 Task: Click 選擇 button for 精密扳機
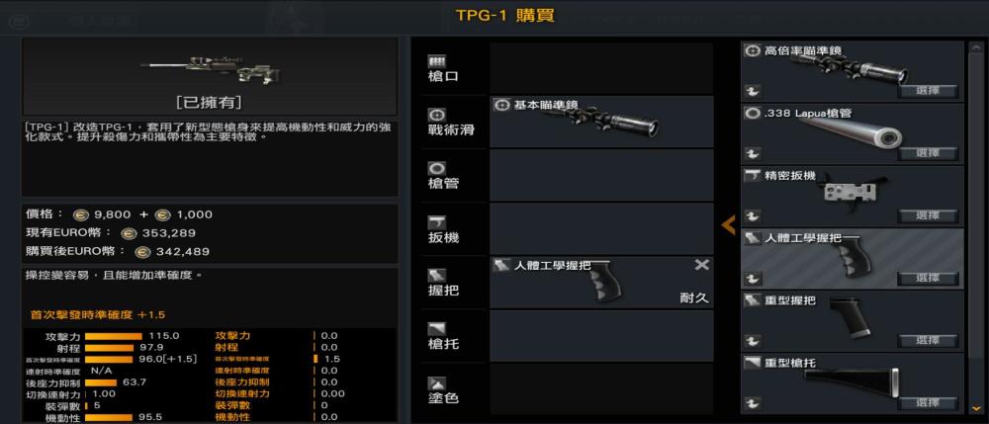pyautogui.click(x=928, y=216)
